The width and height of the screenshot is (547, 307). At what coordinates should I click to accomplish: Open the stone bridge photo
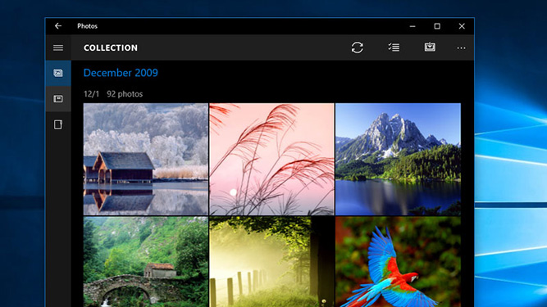146,262
